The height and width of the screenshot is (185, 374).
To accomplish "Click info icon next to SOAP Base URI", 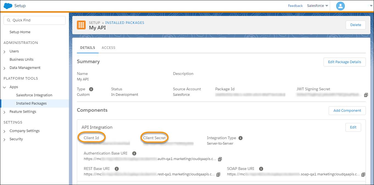I will (261, 169).
